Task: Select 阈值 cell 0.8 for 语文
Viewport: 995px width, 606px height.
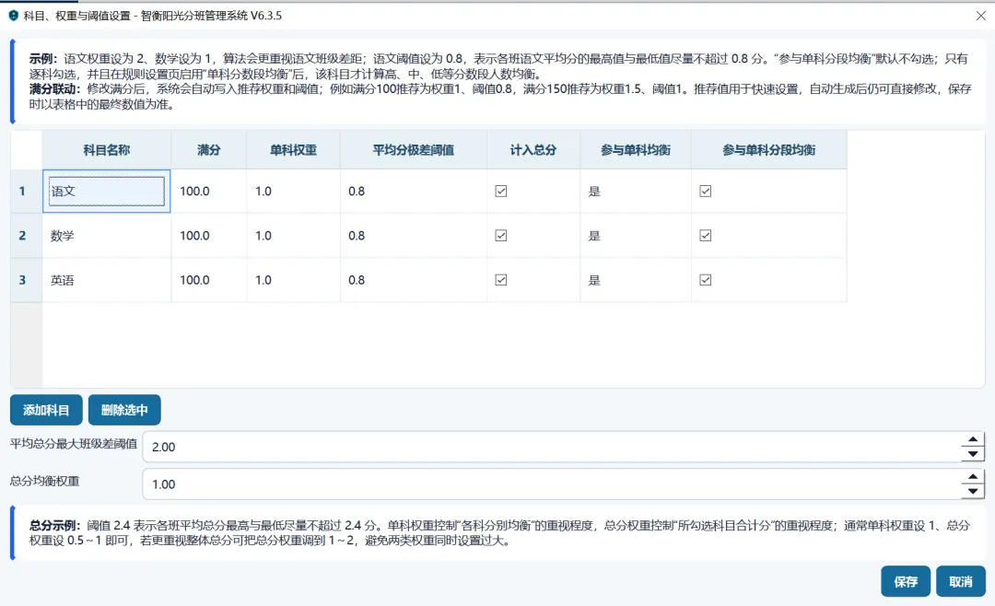Action: click(413, 191)
